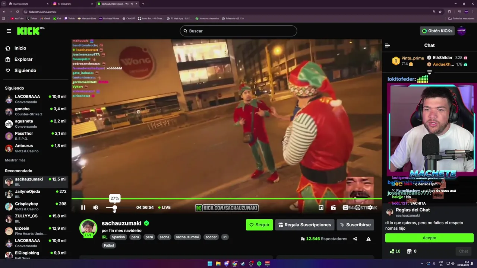Open the user profile avatar menu
The height and width of the screenshot is (268, 477).
tap(461, 31)
